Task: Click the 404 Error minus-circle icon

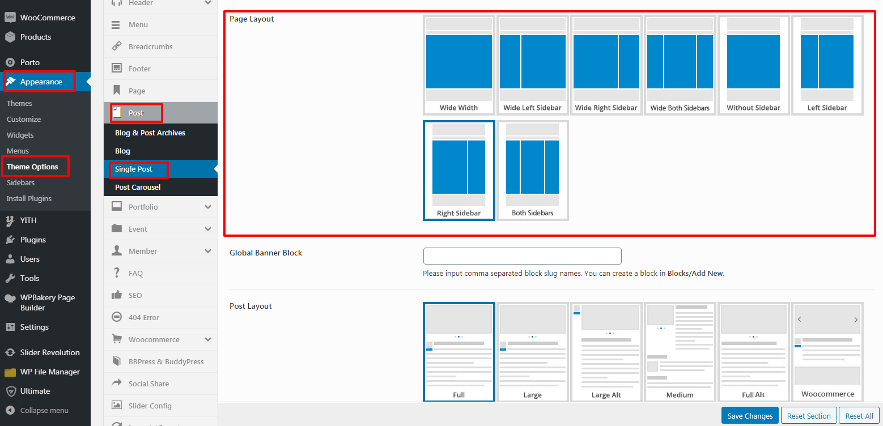Action: click(116, 317)
